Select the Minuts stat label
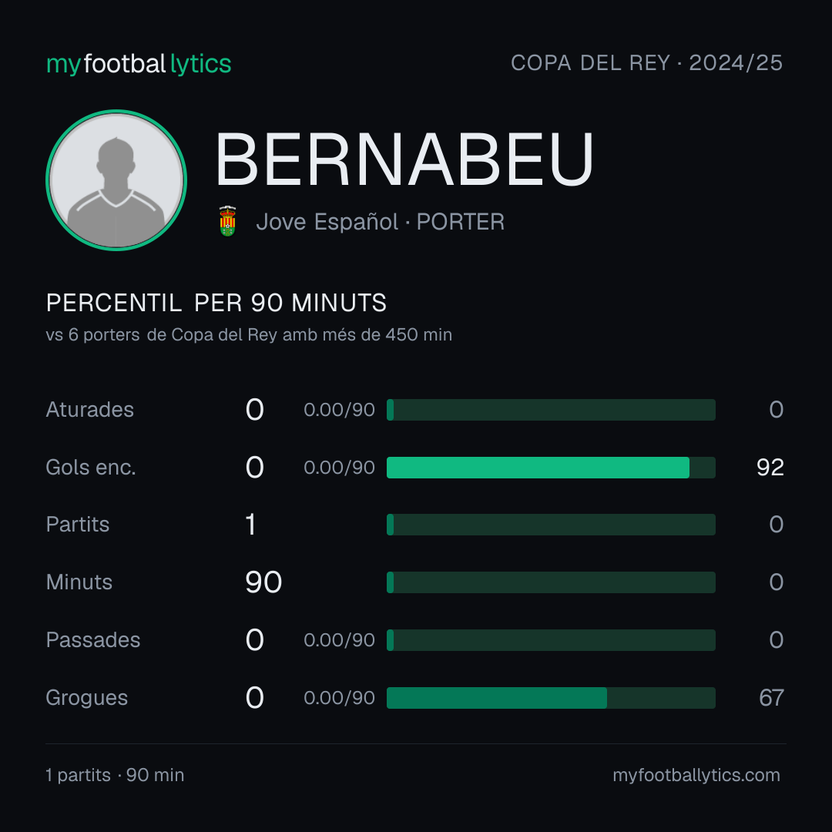Image resolution: width=832 pixels, height=832 pixels. coord(79,582)
